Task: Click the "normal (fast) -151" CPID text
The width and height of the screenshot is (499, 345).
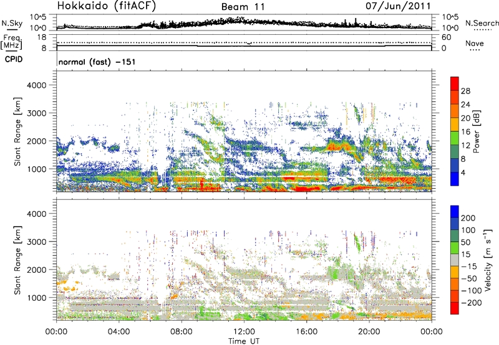Action: point(97,62)
